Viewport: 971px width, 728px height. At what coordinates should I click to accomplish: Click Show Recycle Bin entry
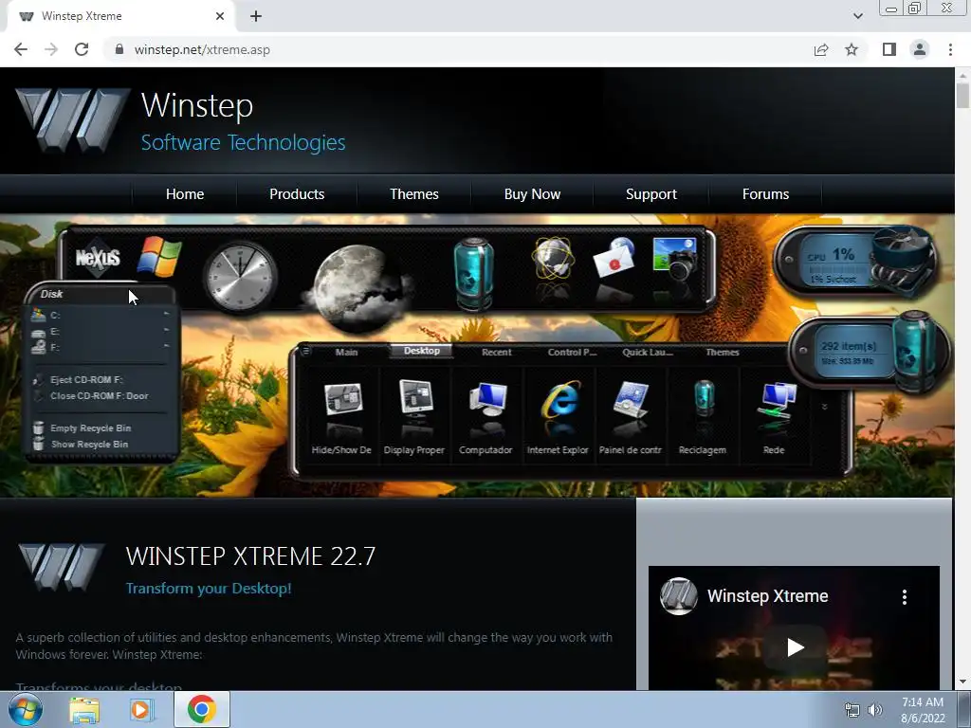tap(89, 444)
